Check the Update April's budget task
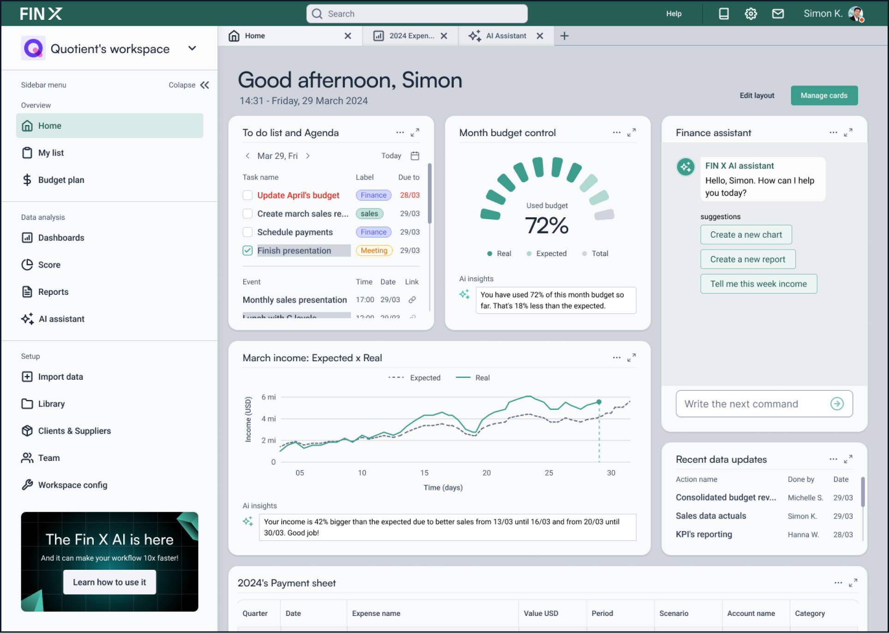The image size is (889, 633). [247, 195]
